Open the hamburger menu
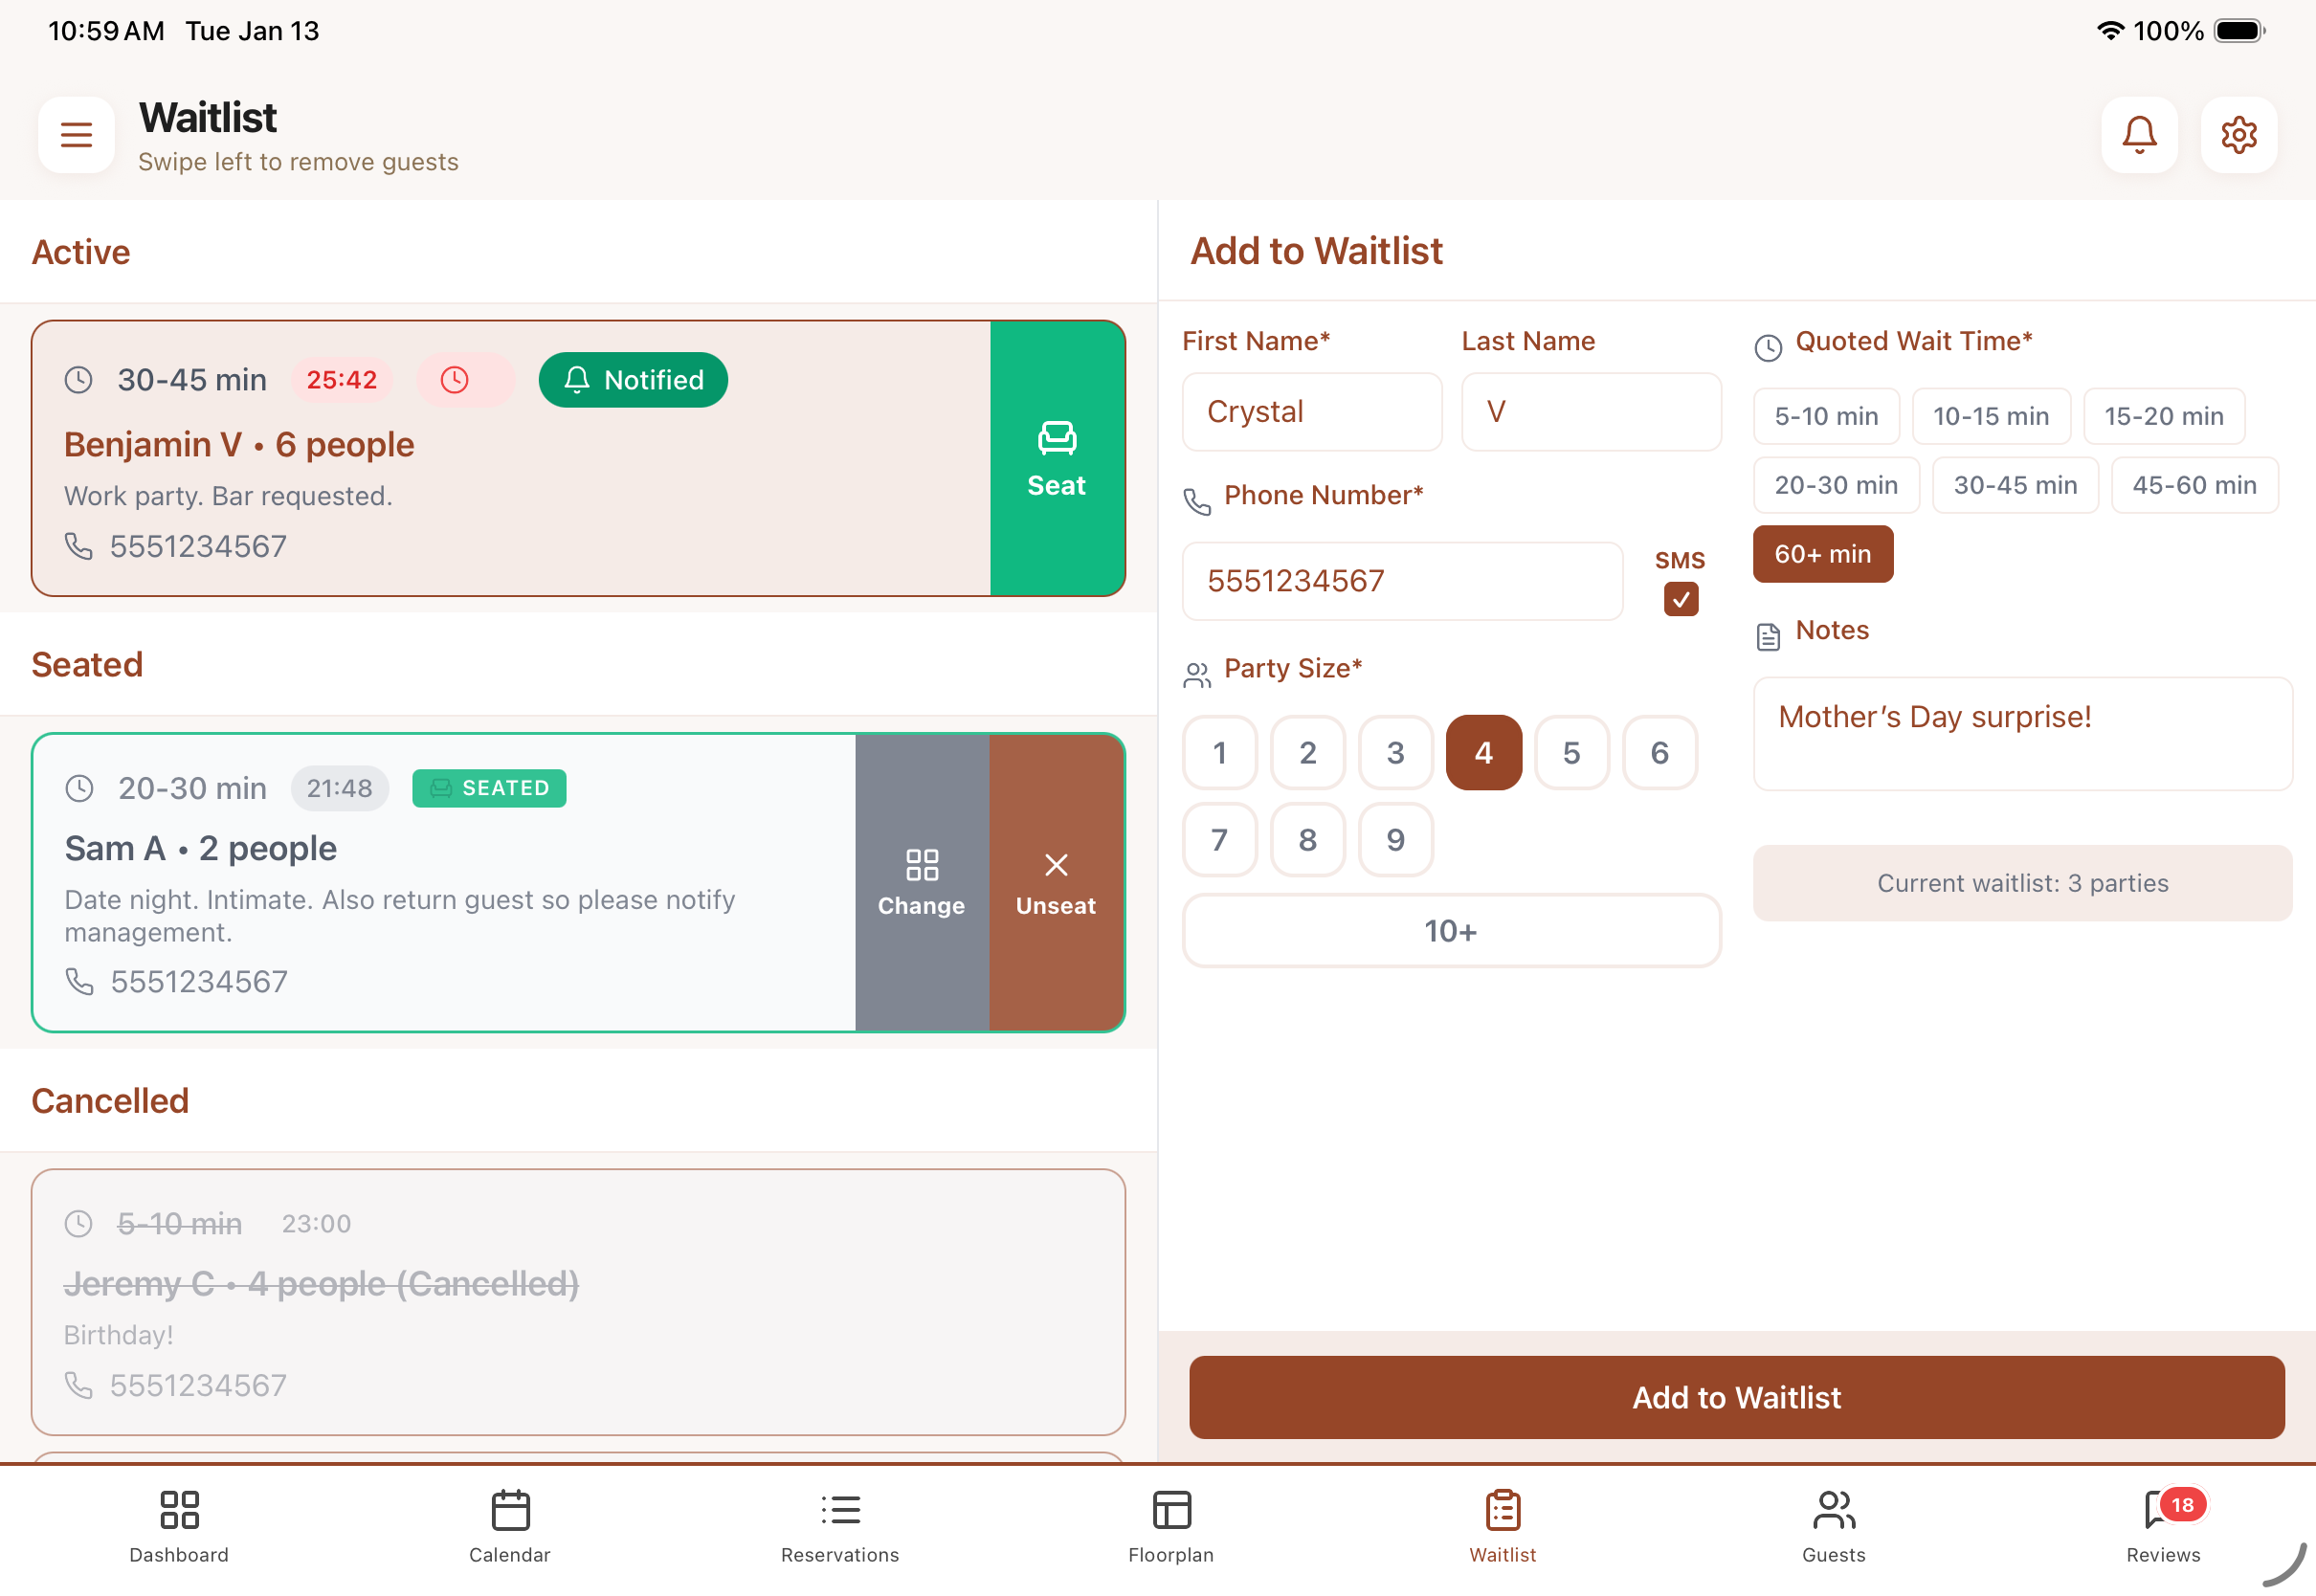The height and width of the screenshot is (1596, 2316). pyautogui.click(x=76, y=134)
